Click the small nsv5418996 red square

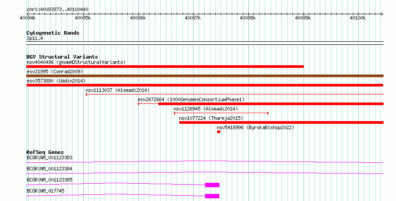pyautogui.click(x=219, y=132)
